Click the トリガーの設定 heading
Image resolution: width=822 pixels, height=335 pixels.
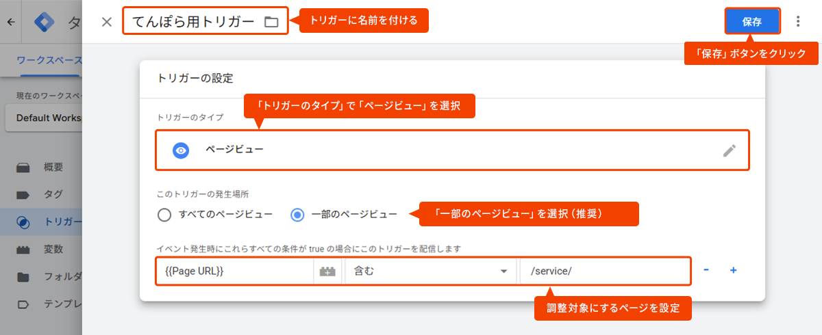[x=195, y=79]
